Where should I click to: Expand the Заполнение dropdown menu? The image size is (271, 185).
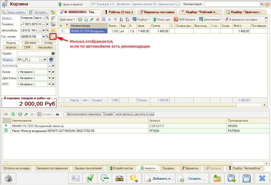pyautogui.click(x=210, y=20)
